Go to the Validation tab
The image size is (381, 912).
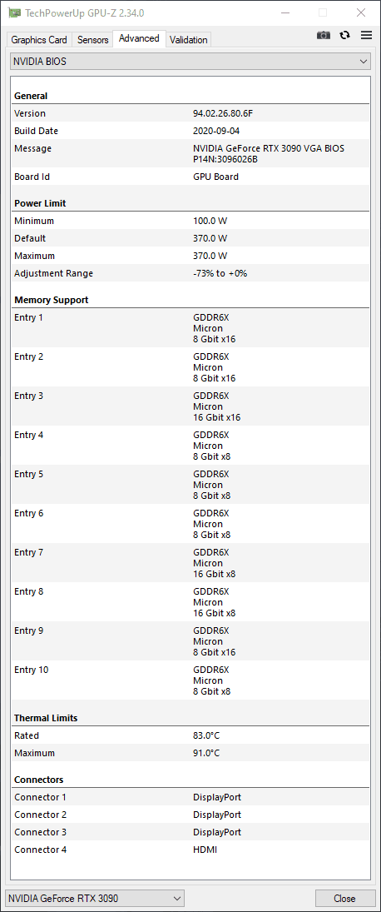coord(188,39)
